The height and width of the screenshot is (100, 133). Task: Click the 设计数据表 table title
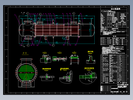tap(116, 9)
